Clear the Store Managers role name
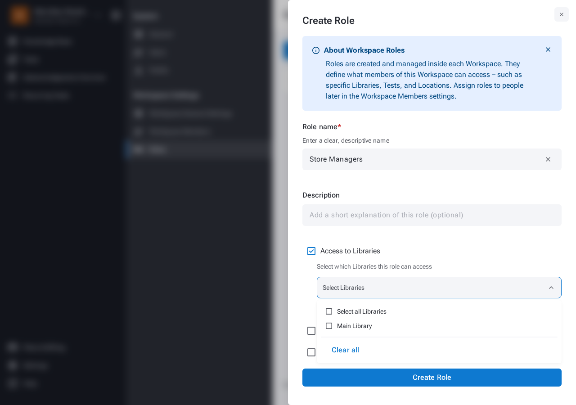576x405 pixels. pyautogui.click(x=548, y=159)
